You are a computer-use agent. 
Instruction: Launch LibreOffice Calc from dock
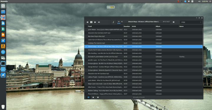[x=3, y=29]
